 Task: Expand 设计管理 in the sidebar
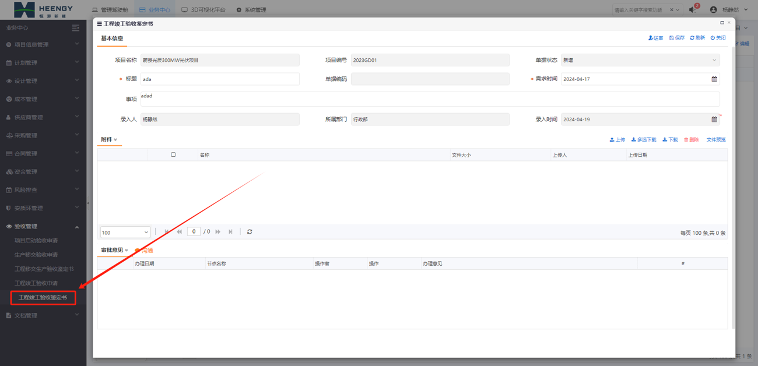point(43,81)
